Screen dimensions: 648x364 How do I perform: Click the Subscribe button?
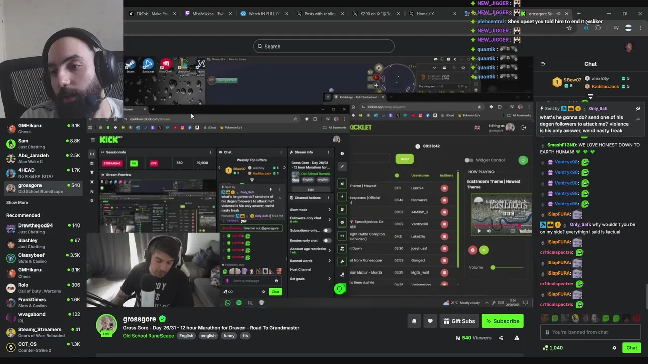503,321
